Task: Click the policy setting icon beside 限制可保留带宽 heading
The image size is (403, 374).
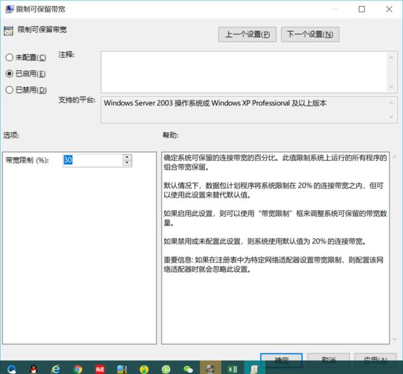Action: pos(8,31)
